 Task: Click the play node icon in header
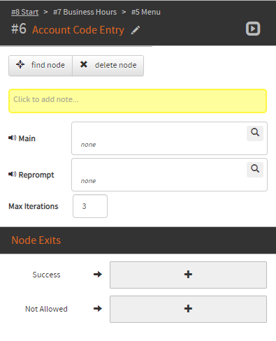pyautogui.click(x=253, y=29)
